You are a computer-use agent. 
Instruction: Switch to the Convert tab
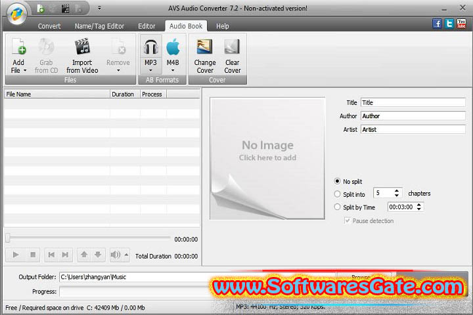(49, 26)
